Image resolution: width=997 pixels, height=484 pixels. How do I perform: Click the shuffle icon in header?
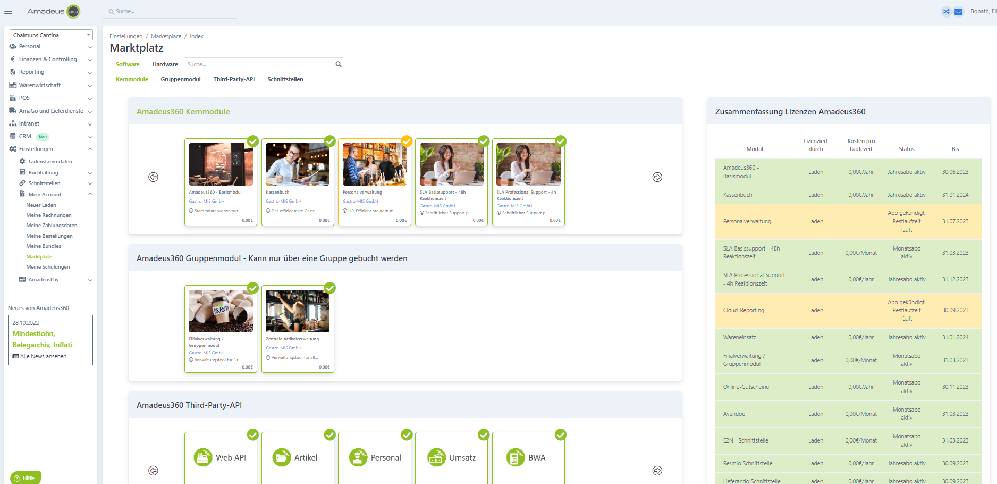pyautogui.click(x=946, y=11)
